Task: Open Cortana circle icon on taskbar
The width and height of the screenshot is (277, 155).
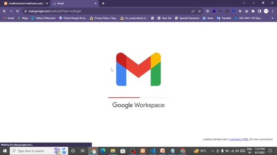Action: 73,151
